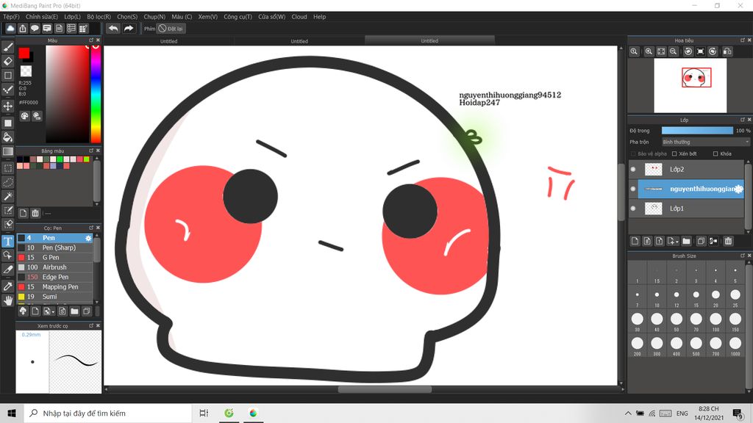
Task: Switch to the third Untitled tab
Action: [x=429, y=41]
